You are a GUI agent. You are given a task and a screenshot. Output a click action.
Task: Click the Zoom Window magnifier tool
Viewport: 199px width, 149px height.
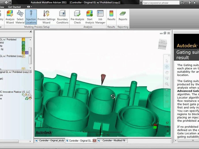click(167, 84)
